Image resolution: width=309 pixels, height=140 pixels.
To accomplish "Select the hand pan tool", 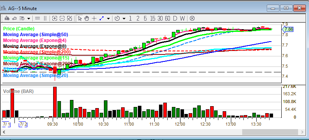I will coord(87,18).
